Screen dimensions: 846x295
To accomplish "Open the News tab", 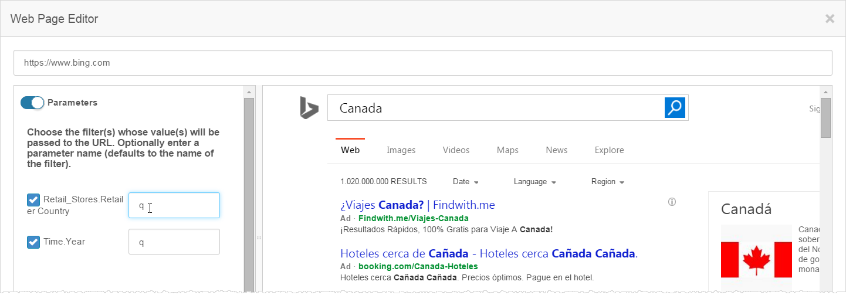I will [x=557, y=150].
